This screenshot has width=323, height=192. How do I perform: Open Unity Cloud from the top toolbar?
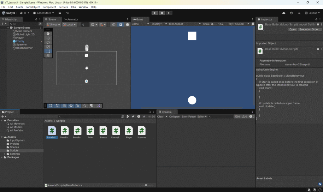(284, 13)
